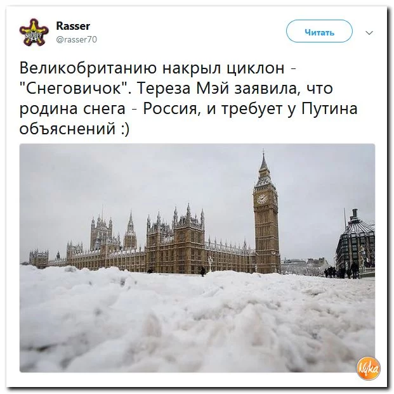Click the orange Nyka watermark logo
Image resolution: width=394 pixels, height=394 pixels.
[x=368, y=369]
